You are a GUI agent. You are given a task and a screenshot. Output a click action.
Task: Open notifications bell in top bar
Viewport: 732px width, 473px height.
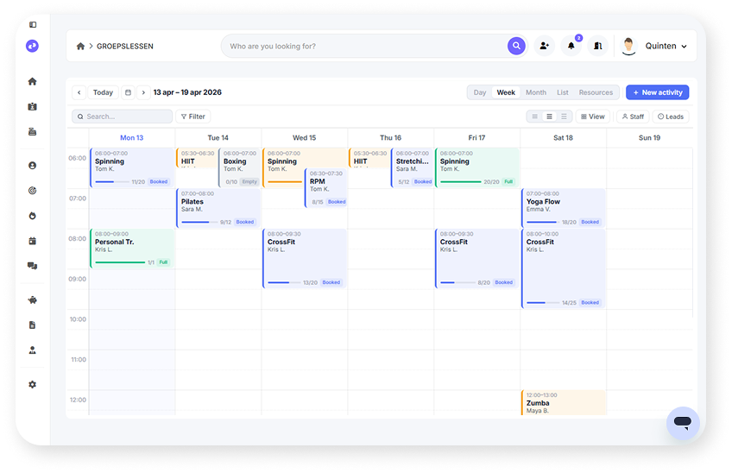[571, 47]
